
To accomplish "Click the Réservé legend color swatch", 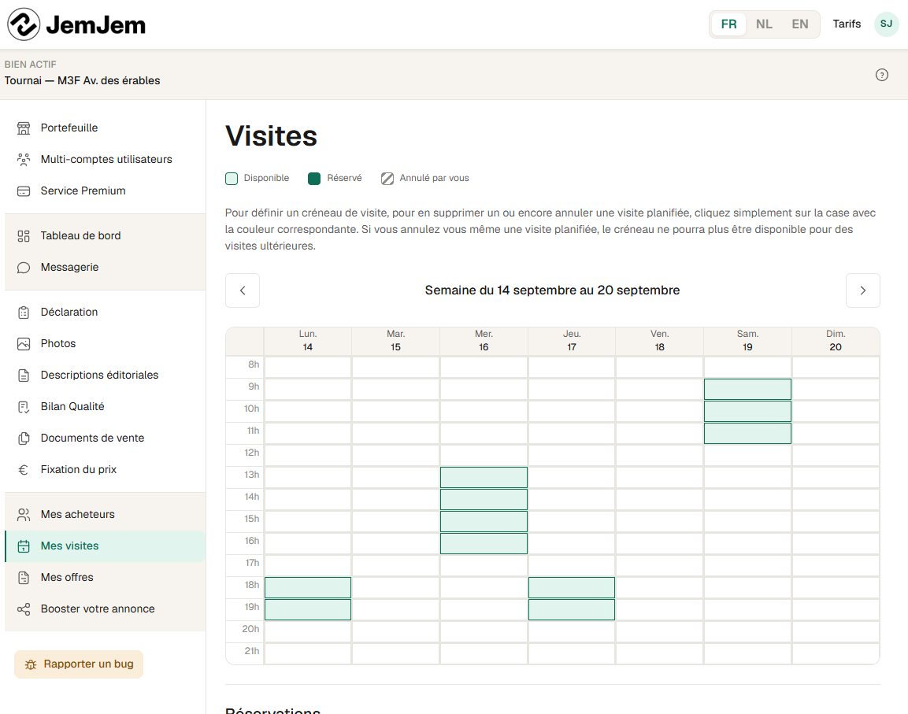I will 314,179.
